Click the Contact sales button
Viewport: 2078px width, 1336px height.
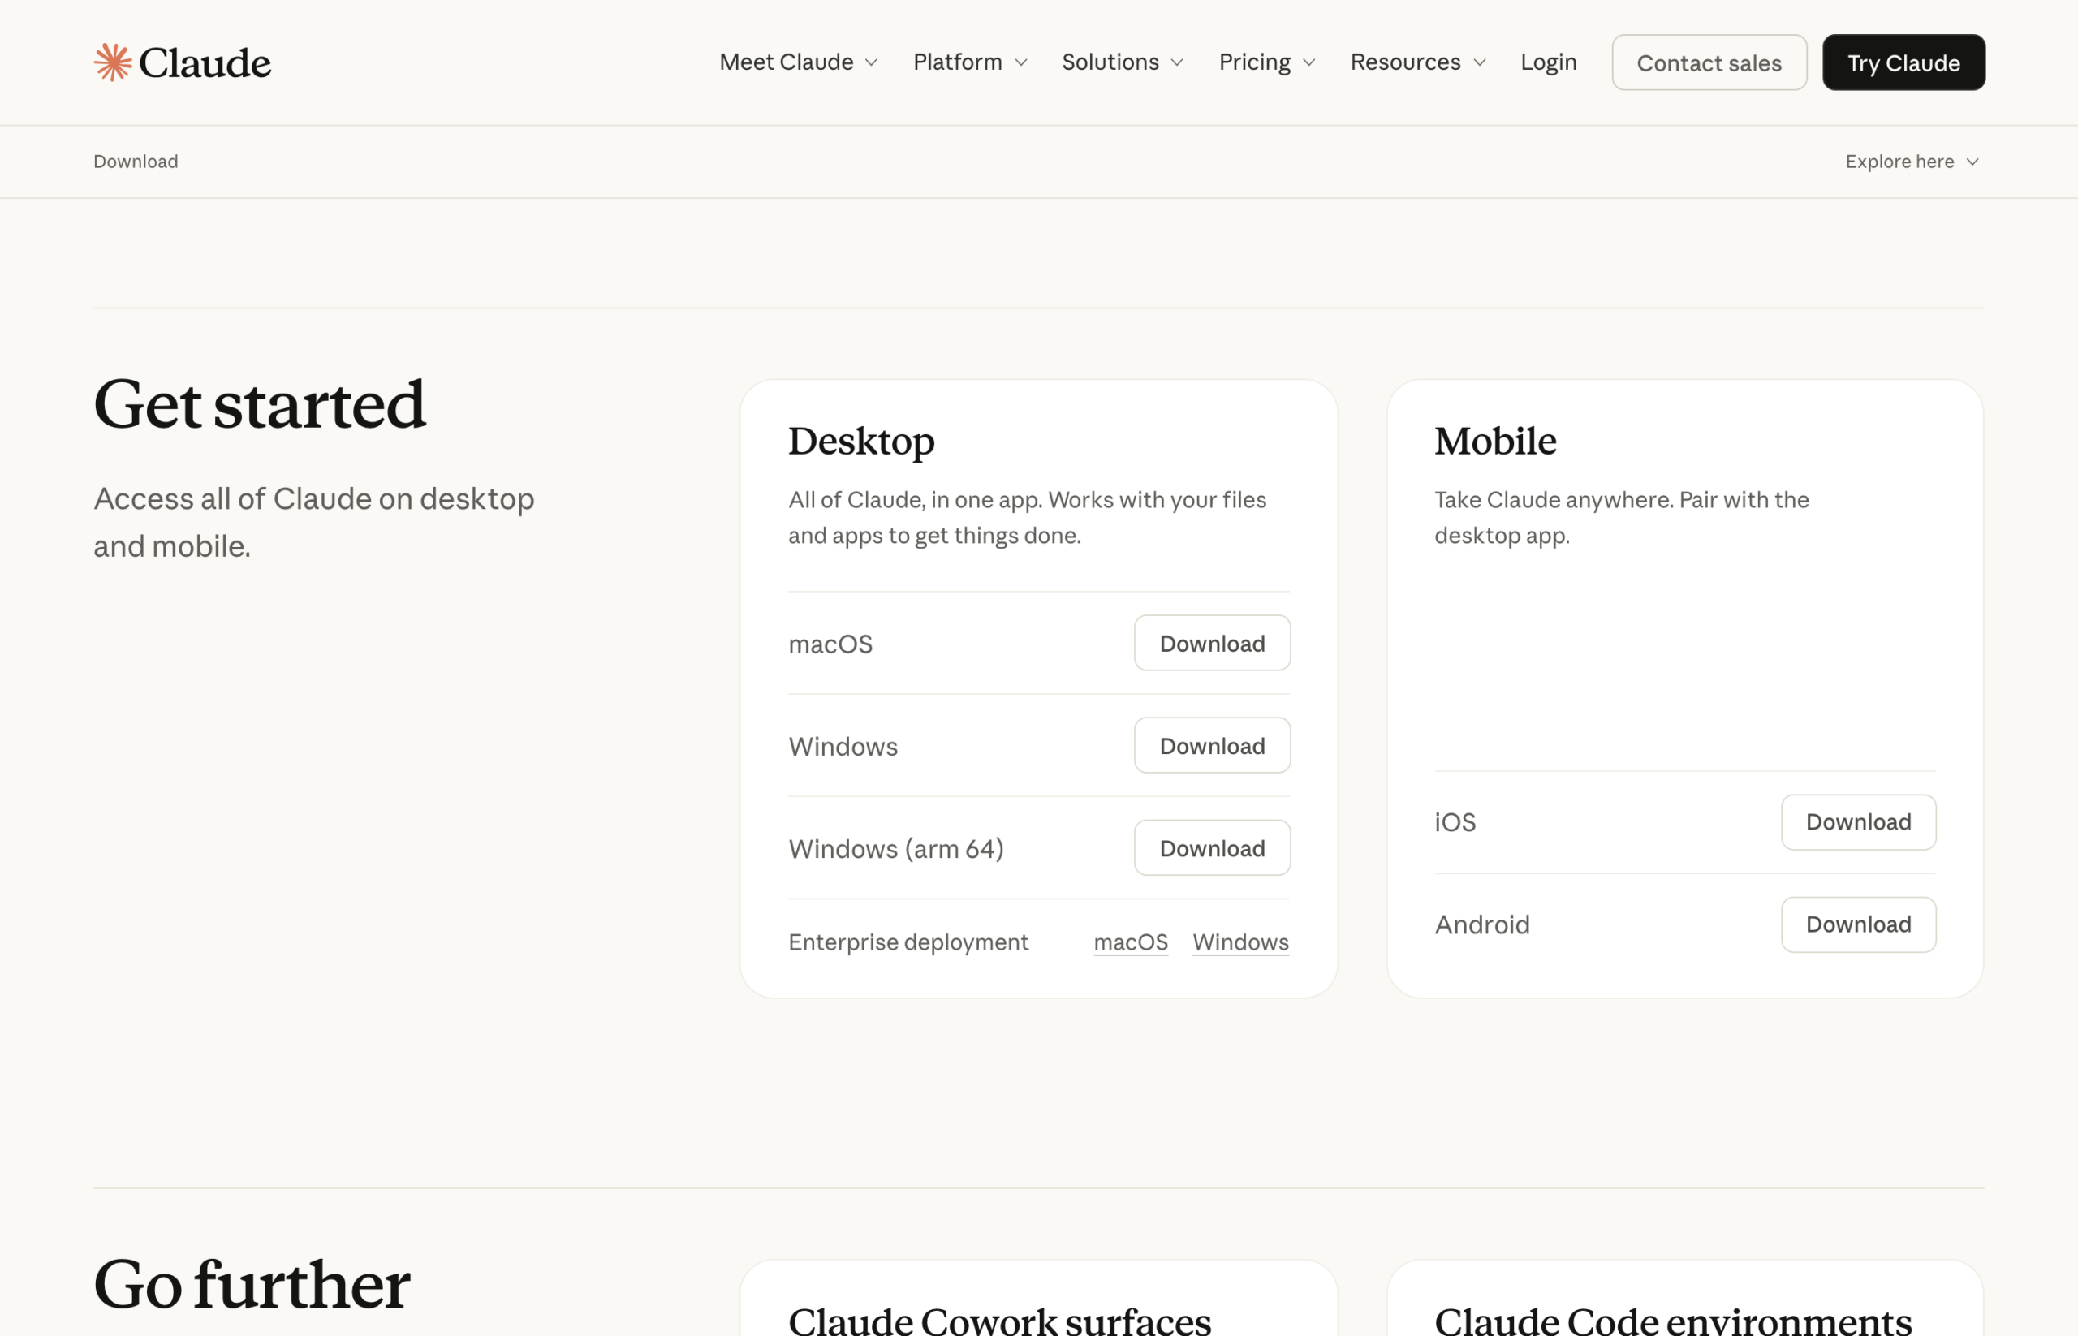pos(1709,62)
